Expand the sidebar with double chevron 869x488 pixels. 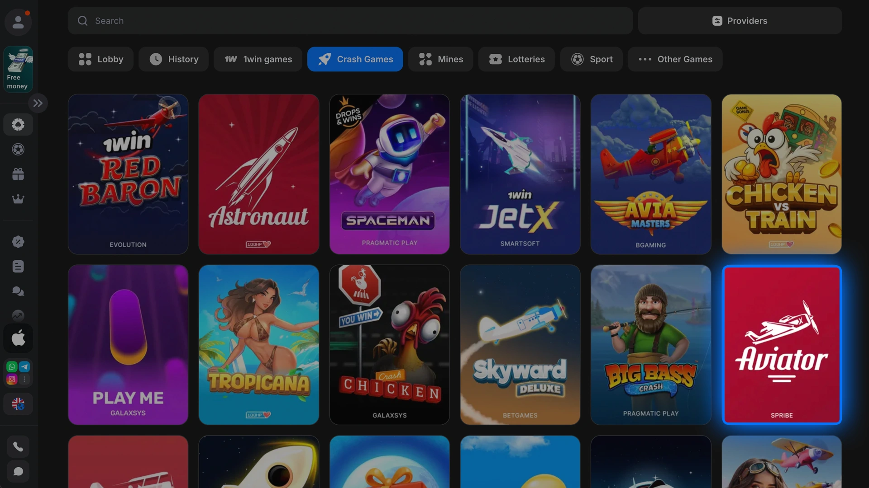(x=38, y=103)
